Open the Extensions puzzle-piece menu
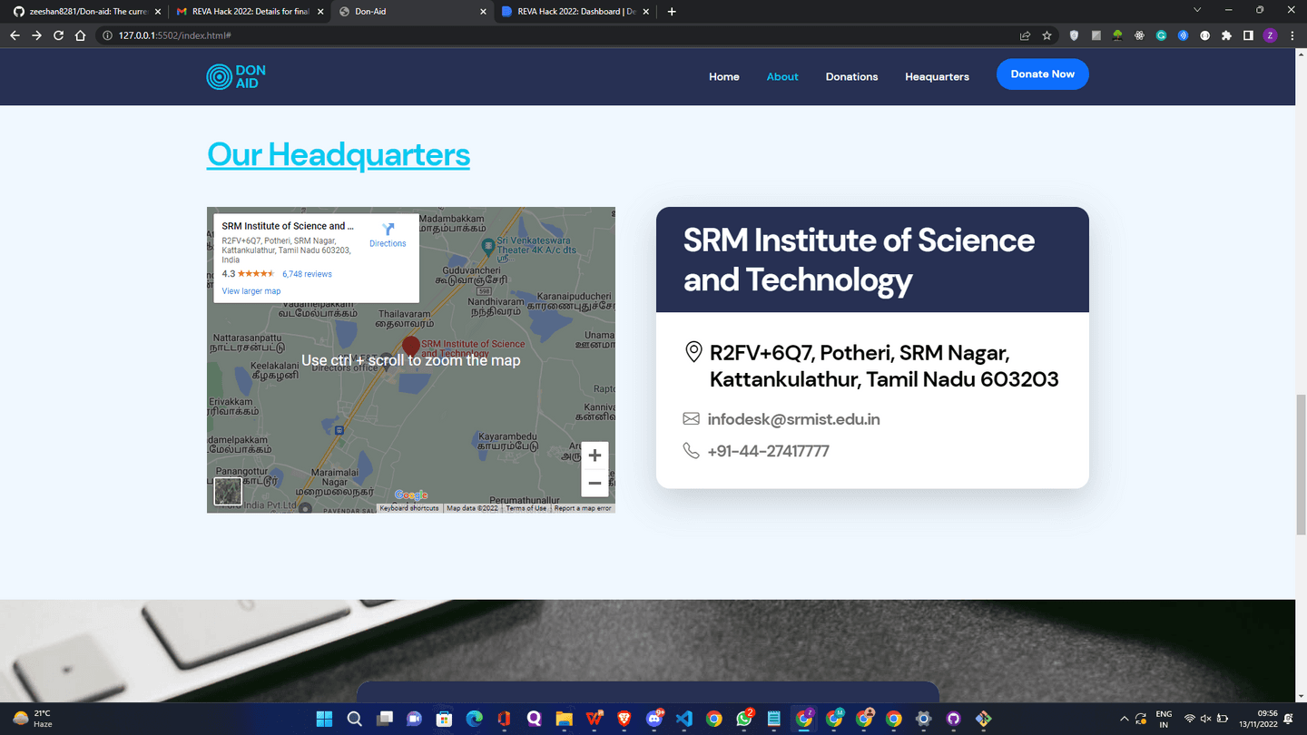The width and height of the screenshot is (1307, 735). tap(1226, 35)
